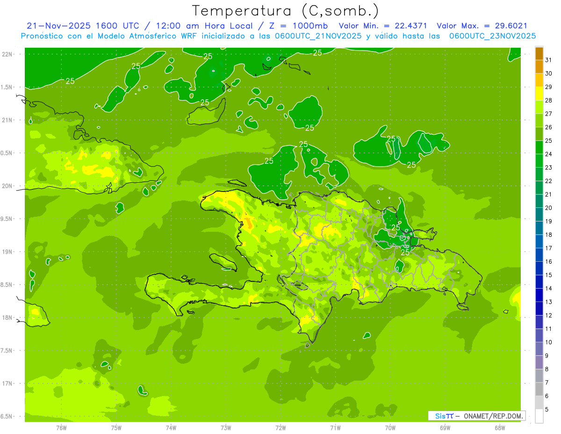
Task: Click the "0600UTC_23NOV2025" valid-until time text
Action: pyautogui.click(x=492, y=36)
